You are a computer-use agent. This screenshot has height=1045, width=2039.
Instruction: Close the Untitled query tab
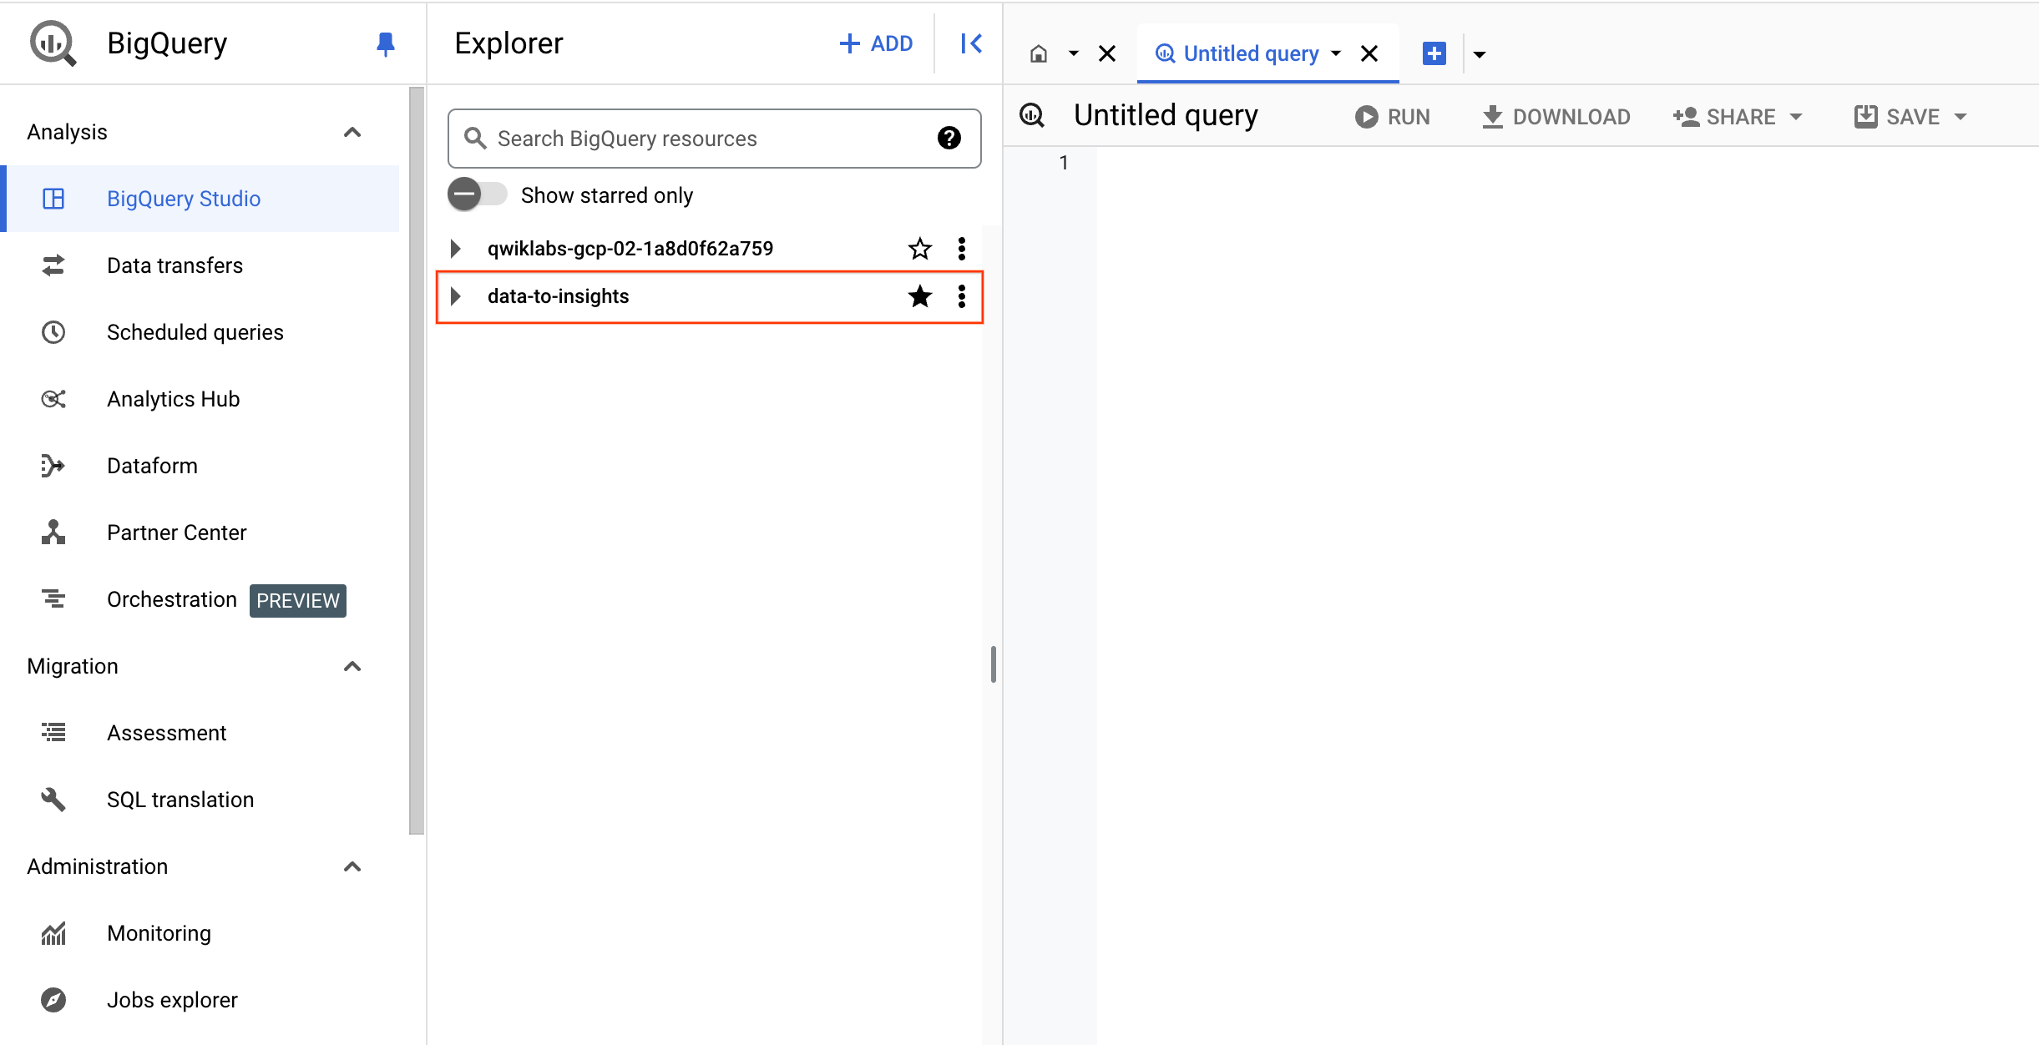click(1369, 54)
